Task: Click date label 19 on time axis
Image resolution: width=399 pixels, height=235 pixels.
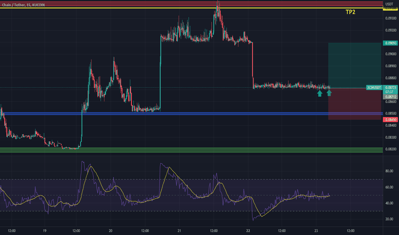Action: [x=45, y=231]
